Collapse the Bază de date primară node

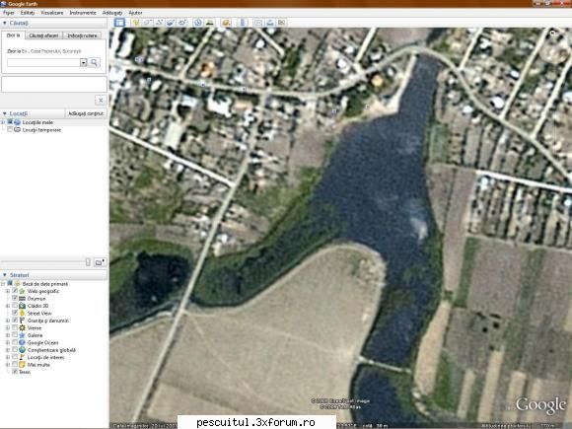3,284
